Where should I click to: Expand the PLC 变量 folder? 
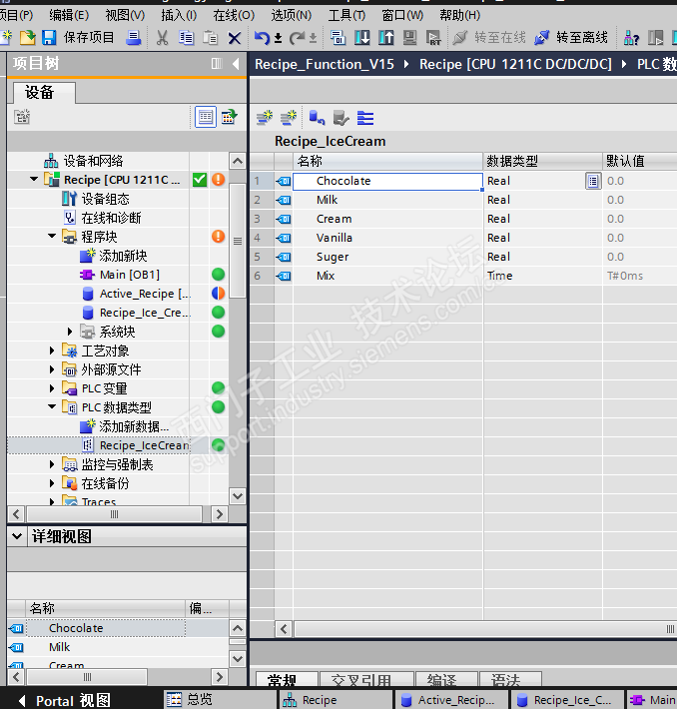pyautogui.click(x=52, y=388)
